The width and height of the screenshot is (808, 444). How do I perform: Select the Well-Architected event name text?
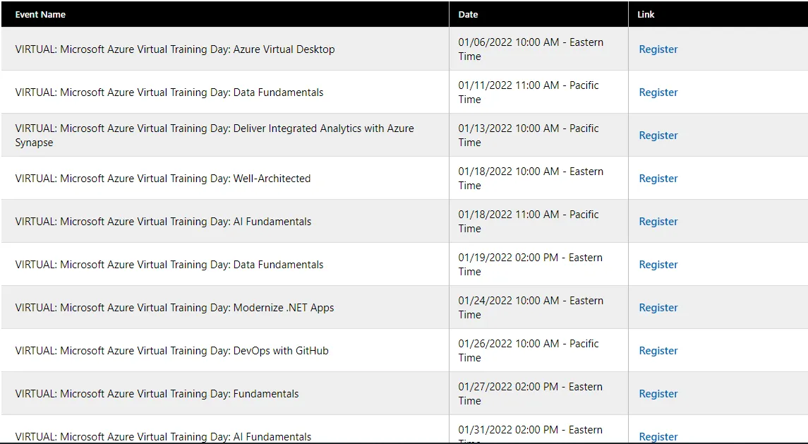click(163, 179)
